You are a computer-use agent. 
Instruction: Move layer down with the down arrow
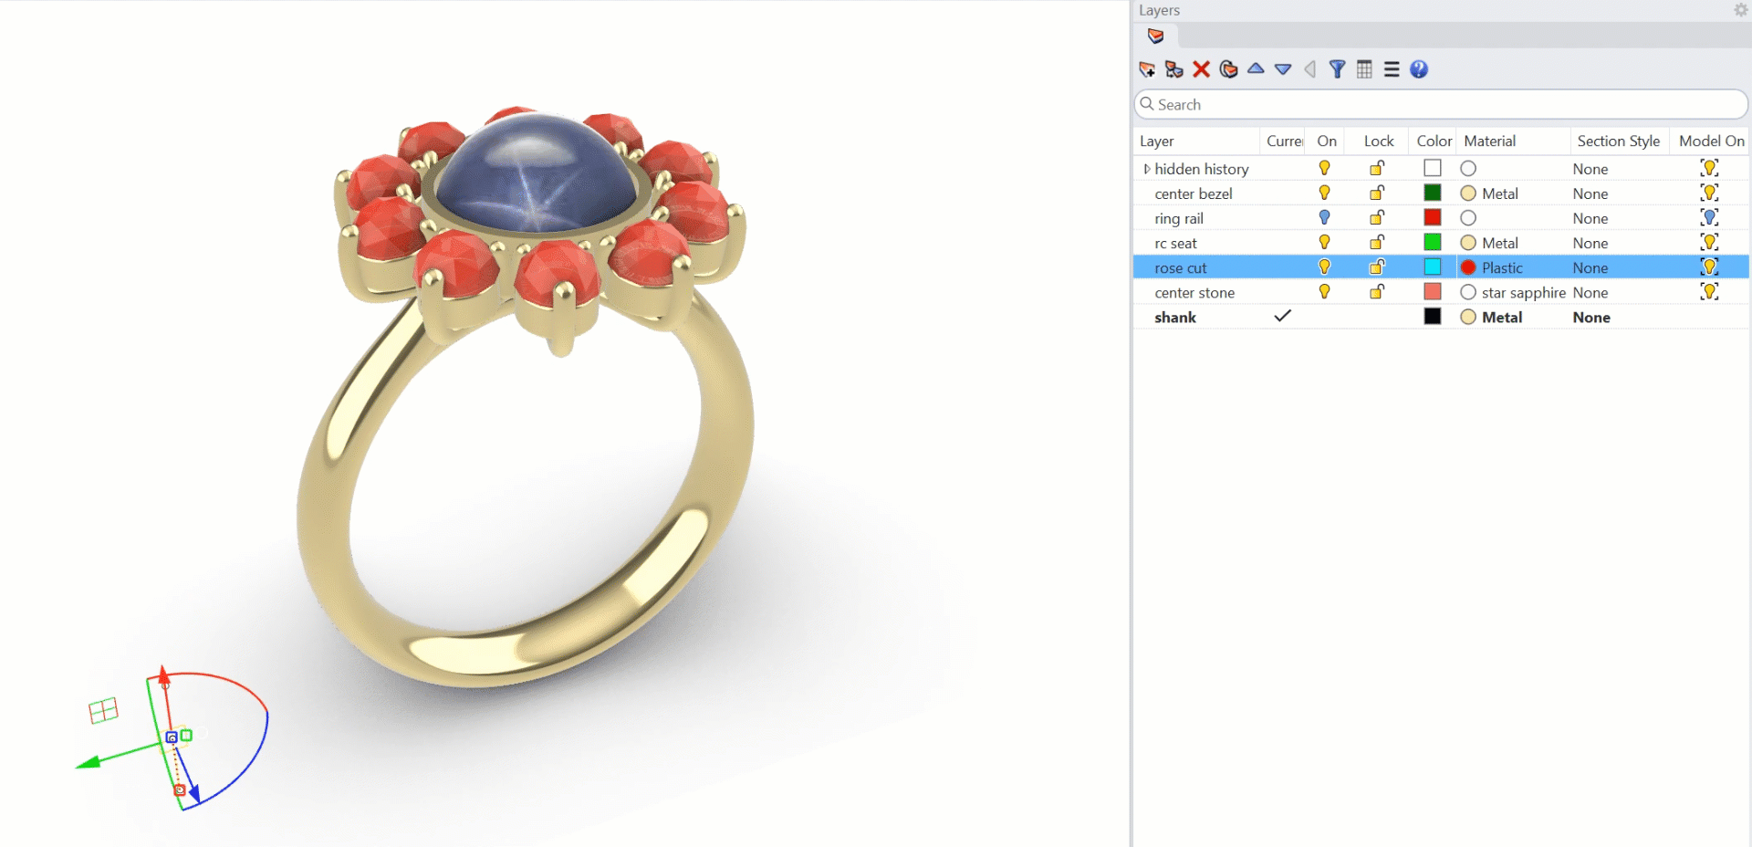click(x=1283, y=69)
